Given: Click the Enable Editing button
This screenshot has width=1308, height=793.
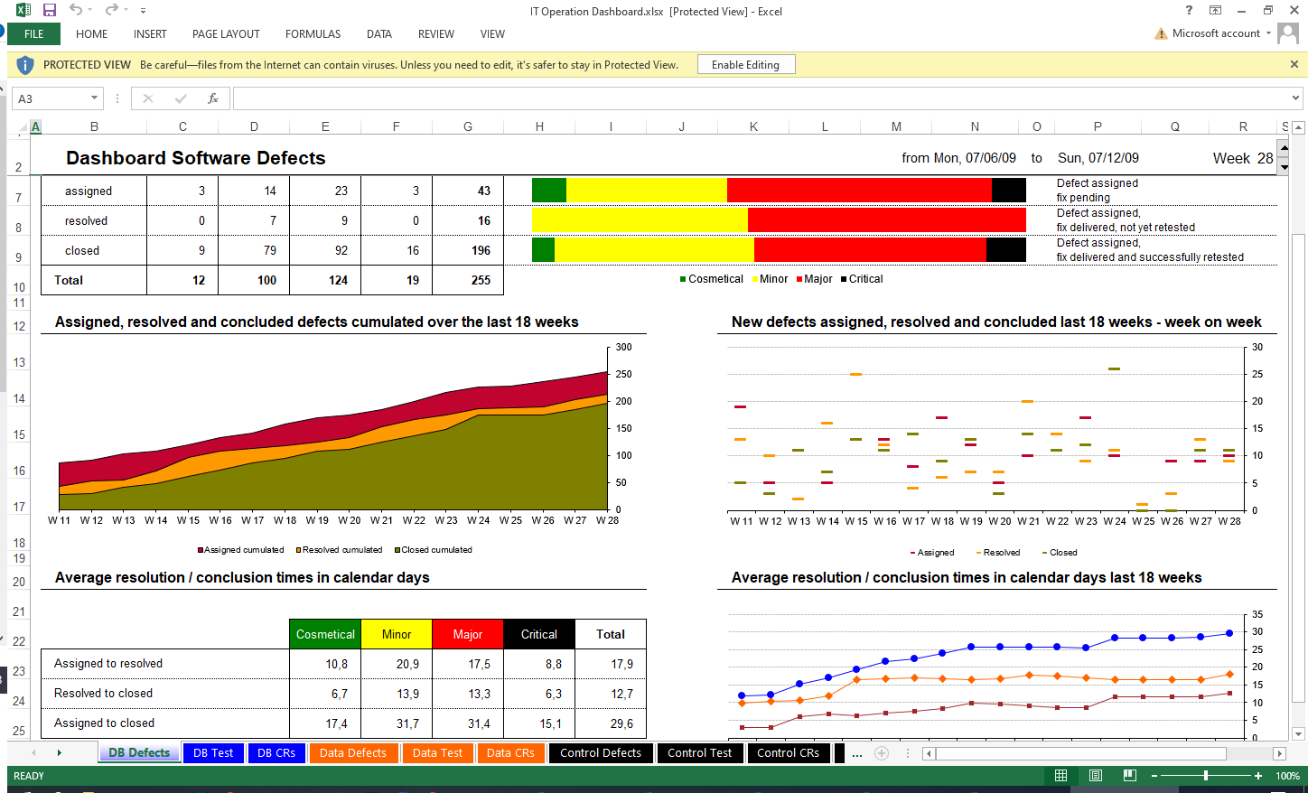Looking at the screenshot, I should pyautogui.click(x=745, y=65).
